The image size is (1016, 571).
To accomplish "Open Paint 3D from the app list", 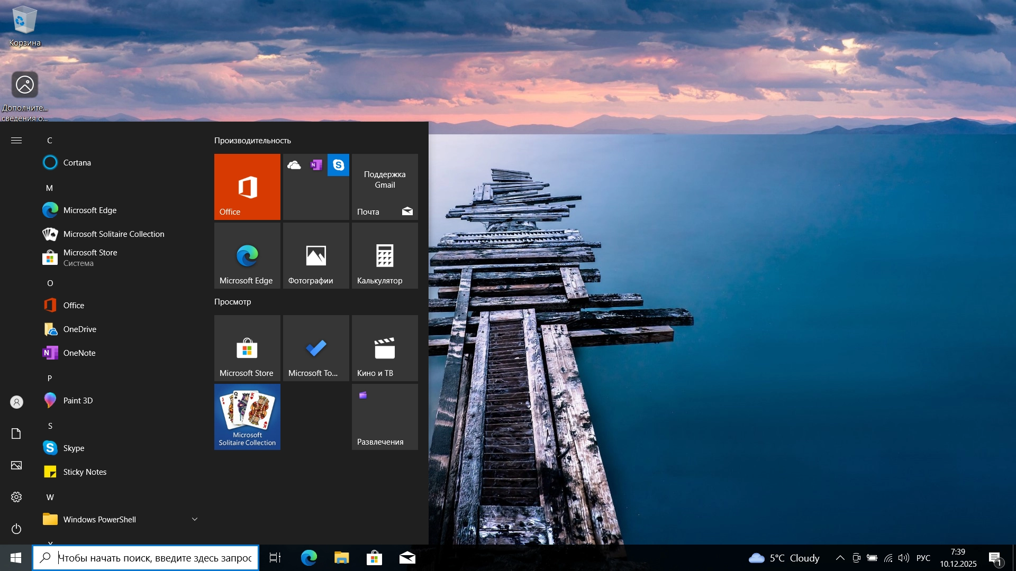I will (x=78, y=400).
